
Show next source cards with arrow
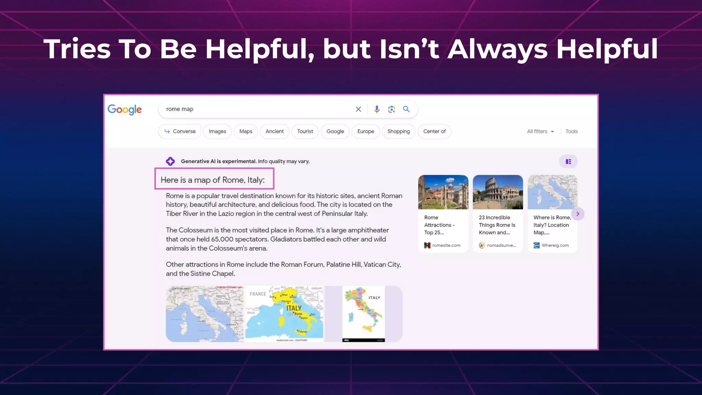pos(578,214)
